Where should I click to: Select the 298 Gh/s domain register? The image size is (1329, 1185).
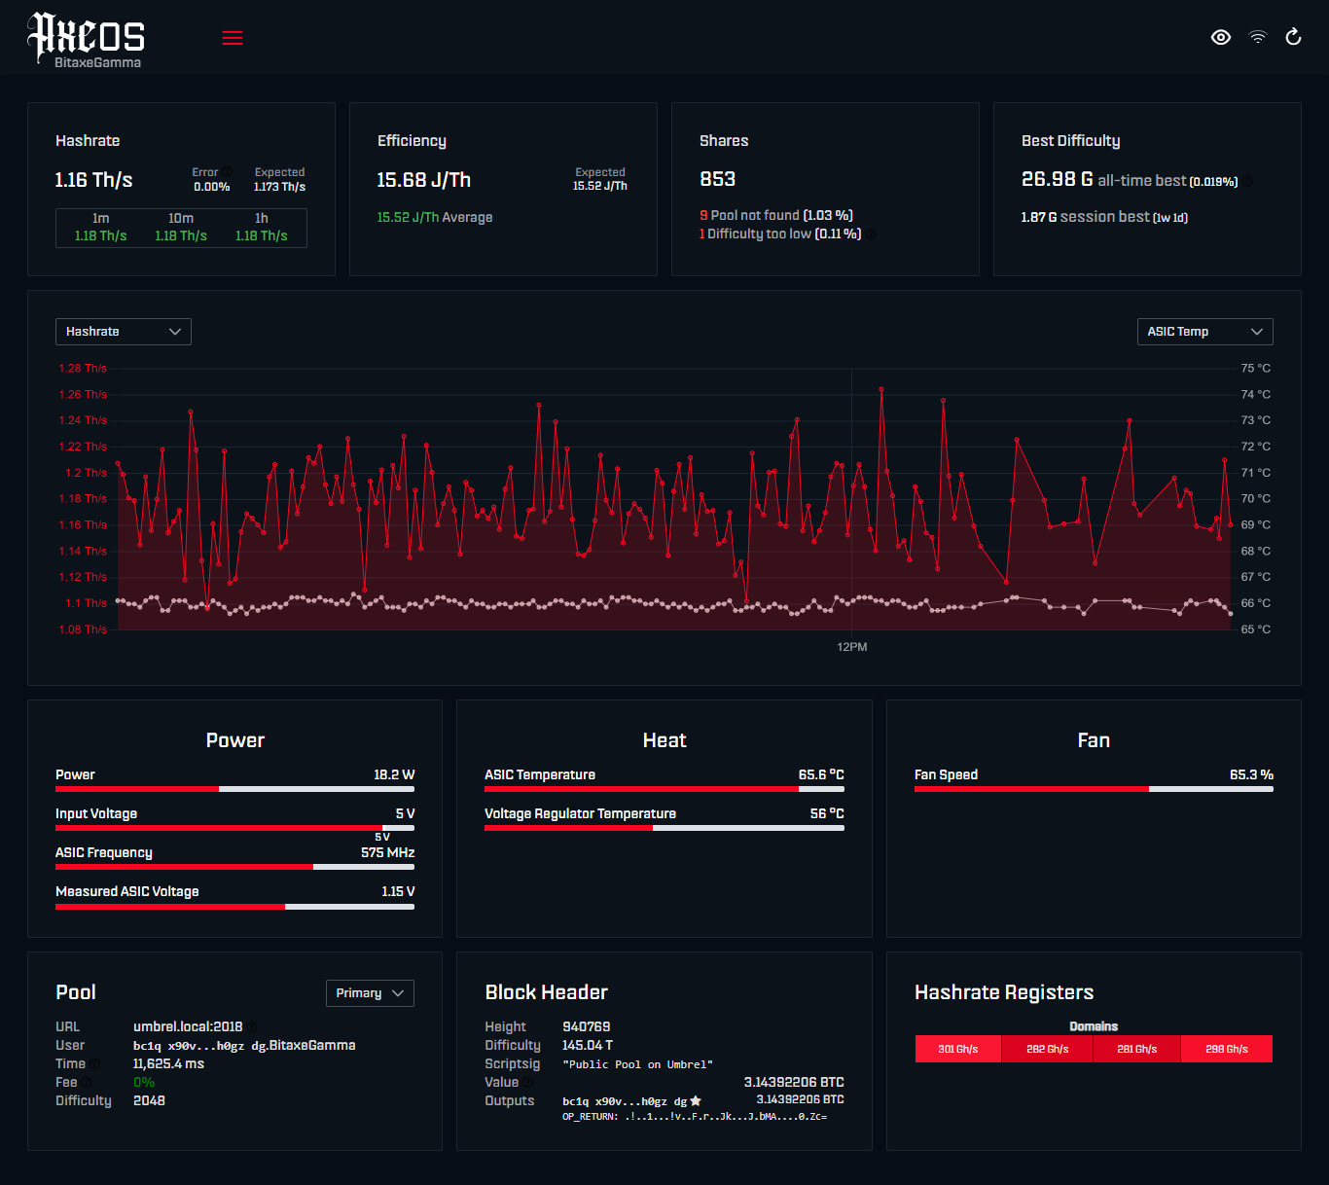point(1227,1049)
